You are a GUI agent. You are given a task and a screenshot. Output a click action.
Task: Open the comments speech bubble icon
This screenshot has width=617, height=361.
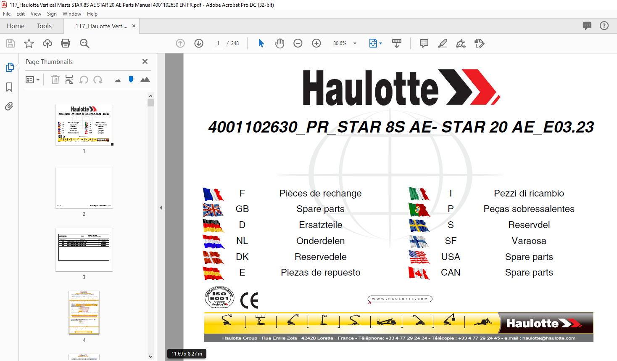click(x=587, y=26)
